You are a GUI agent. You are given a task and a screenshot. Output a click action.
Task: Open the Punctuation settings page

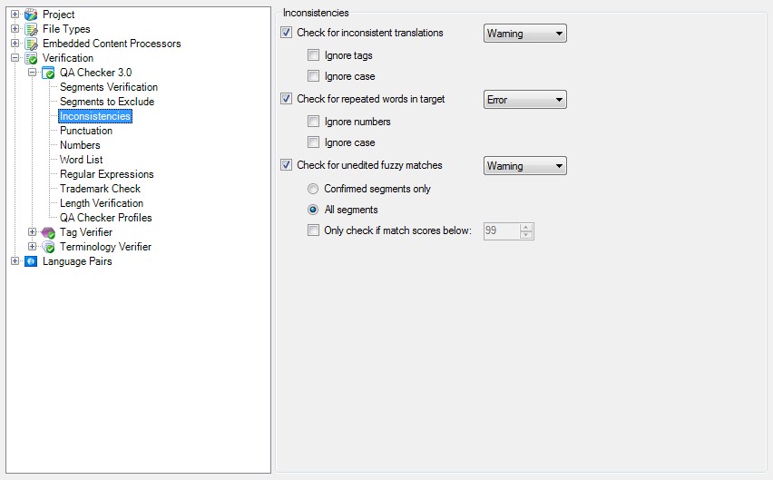(86, 131)
